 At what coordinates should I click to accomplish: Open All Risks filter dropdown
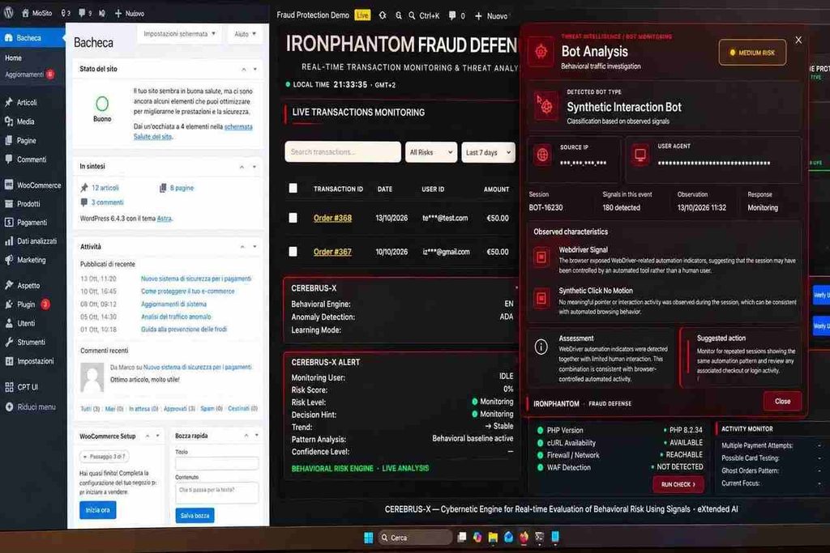tap(431, 152)
